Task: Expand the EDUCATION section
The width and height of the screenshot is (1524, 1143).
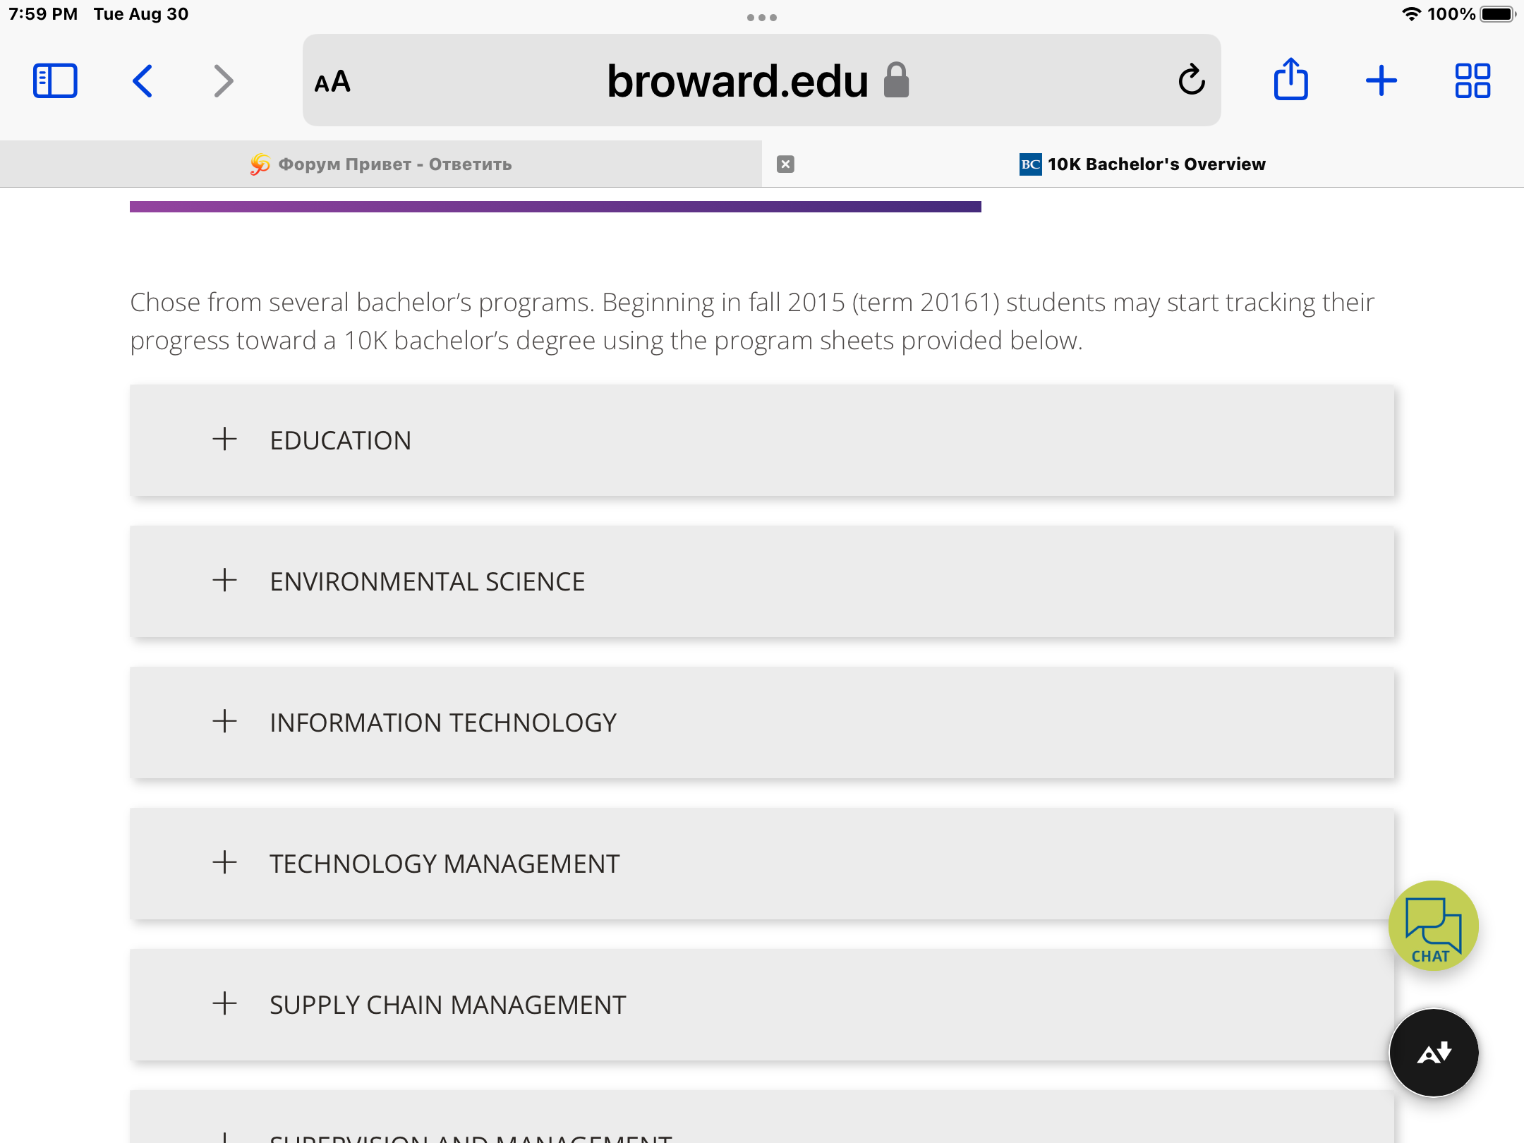Action: click(762, 440)
